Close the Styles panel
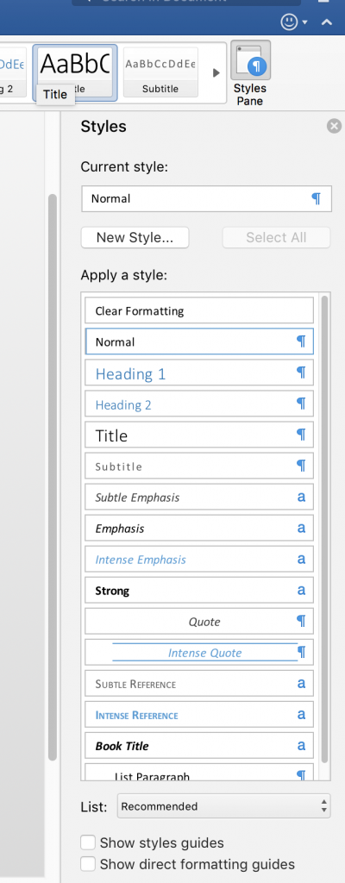Image resolution: width=345 pixels, height=883 pixels. 335,126
